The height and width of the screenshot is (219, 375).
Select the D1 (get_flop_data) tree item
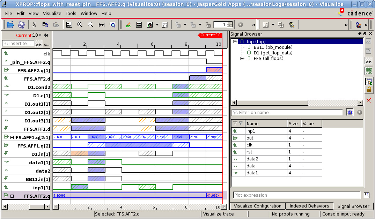click(x=273, y=53)
